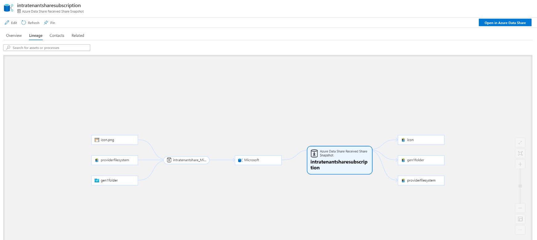Image resolution: width=537 pixels, height=240 pixels.
Task: Click the Azure Data Share Received Share Snapshot subtitle
Action: 53,12
